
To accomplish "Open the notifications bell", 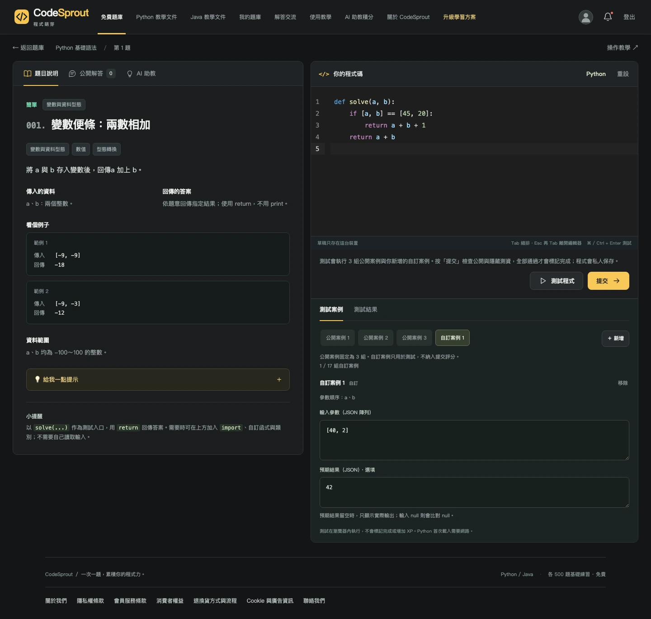I will 608,17.
